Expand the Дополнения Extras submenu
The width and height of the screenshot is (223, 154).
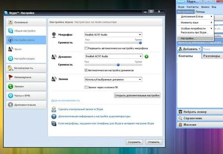[x=195, y=17]
